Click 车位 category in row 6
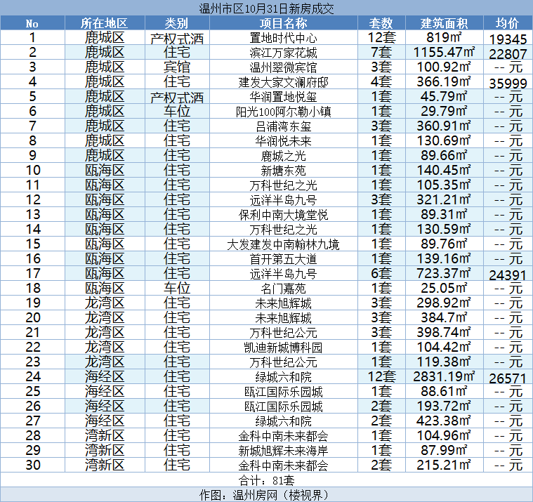Viewport: 533px width, 502px height. coord(177,111)
